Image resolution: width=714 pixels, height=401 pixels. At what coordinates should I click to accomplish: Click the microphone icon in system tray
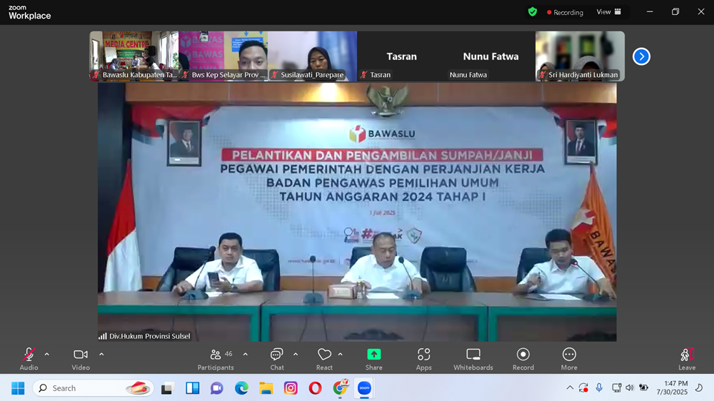coord(599,388)
